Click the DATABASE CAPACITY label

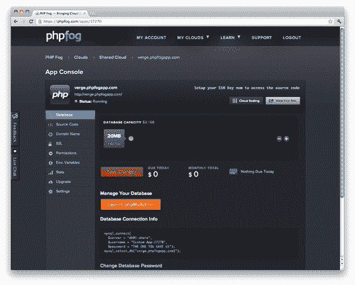point(122,122)
